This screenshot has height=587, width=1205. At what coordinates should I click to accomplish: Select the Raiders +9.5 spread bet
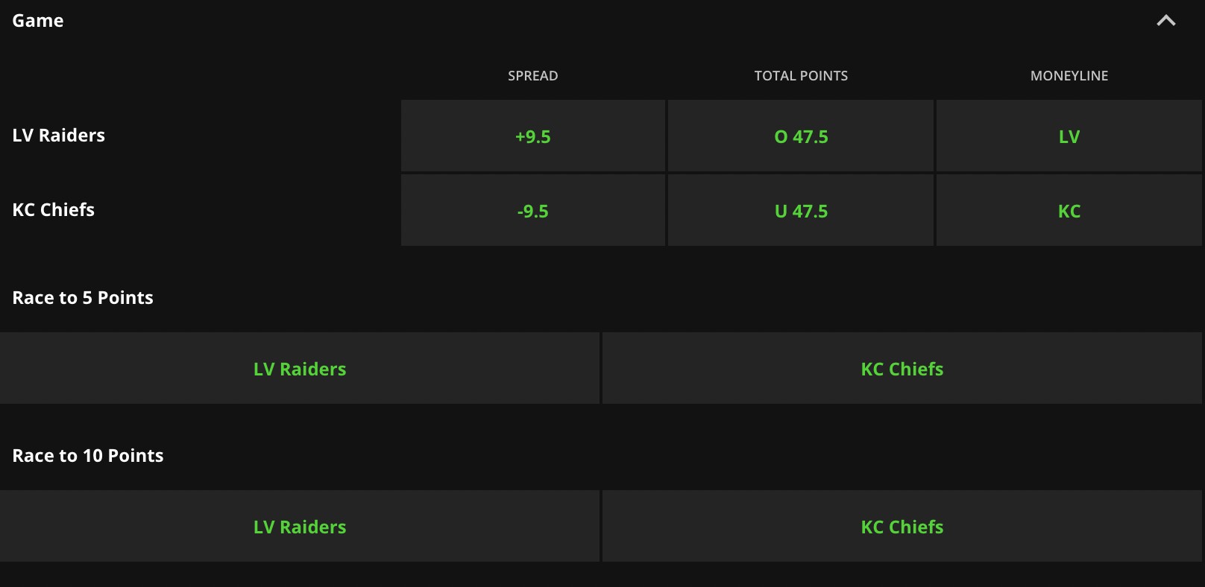point(532,136)
